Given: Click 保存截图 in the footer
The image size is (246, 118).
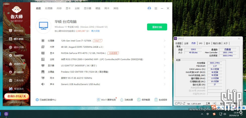Looking at the screenshot, I should coord(143,100).
